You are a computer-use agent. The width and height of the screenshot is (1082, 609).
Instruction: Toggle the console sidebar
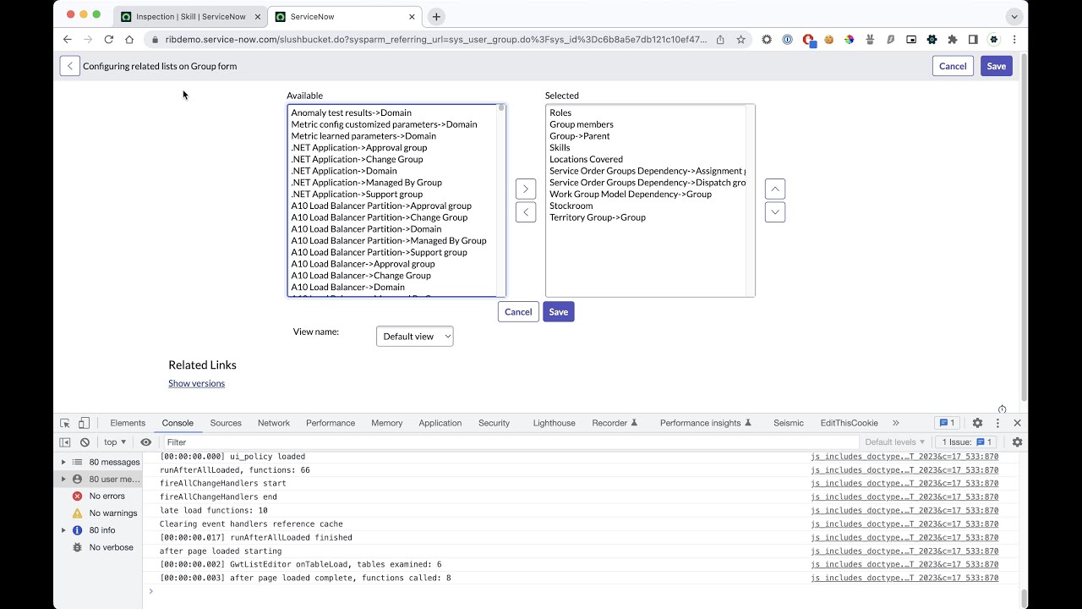(65, 442)
